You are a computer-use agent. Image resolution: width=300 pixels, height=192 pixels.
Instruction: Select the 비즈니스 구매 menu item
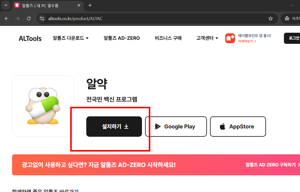pos(167,38)
